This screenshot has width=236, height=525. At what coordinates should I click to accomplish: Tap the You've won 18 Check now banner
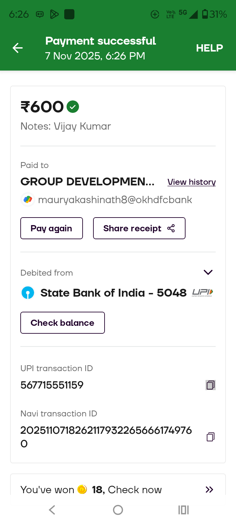pos(118,490)
